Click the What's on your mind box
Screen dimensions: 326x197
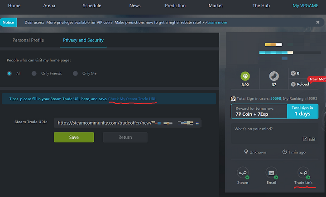pyautogui.click(x=275, y=134)
